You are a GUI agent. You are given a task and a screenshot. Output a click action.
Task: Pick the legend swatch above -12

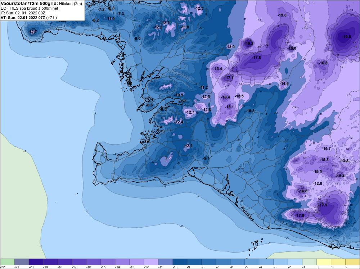[x=151, y=262]
